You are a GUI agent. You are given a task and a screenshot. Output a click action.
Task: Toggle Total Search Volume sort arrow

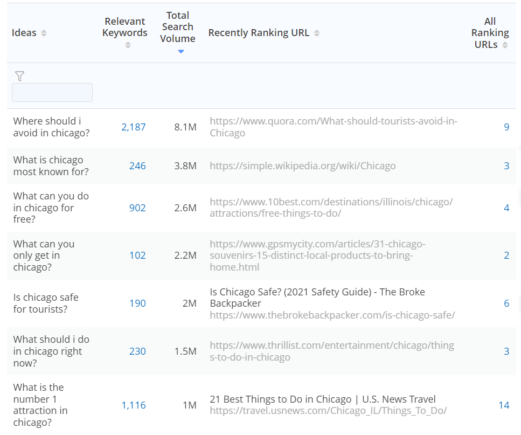(x=180, y=52)
